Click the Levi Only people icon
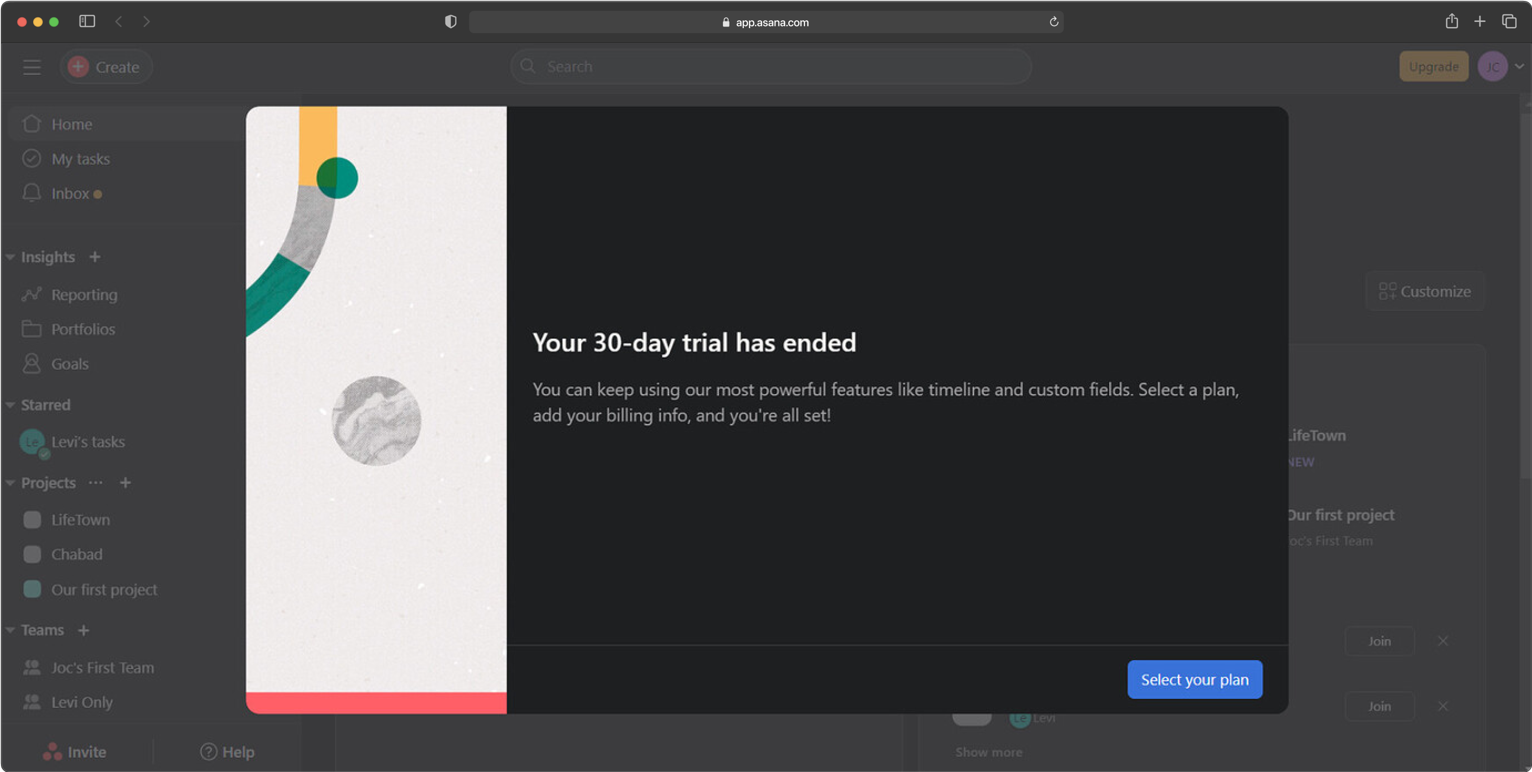The image size is (1532, 772). pos(32,702)
